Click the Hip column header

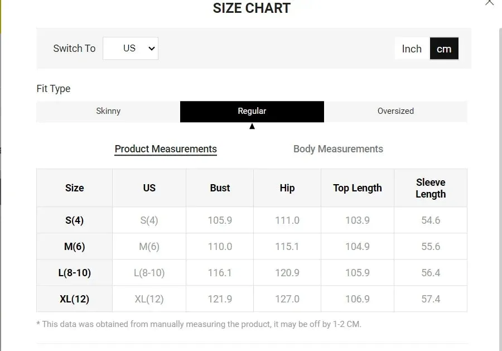[287, 188]
